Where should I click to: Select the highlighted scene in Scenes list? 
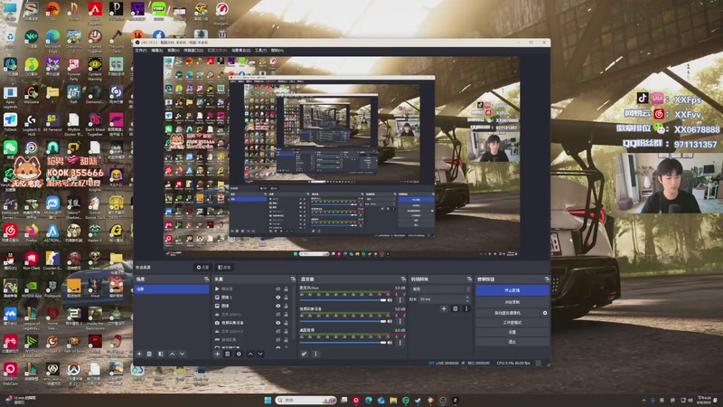pyautogui.click(x=172, y=289)
